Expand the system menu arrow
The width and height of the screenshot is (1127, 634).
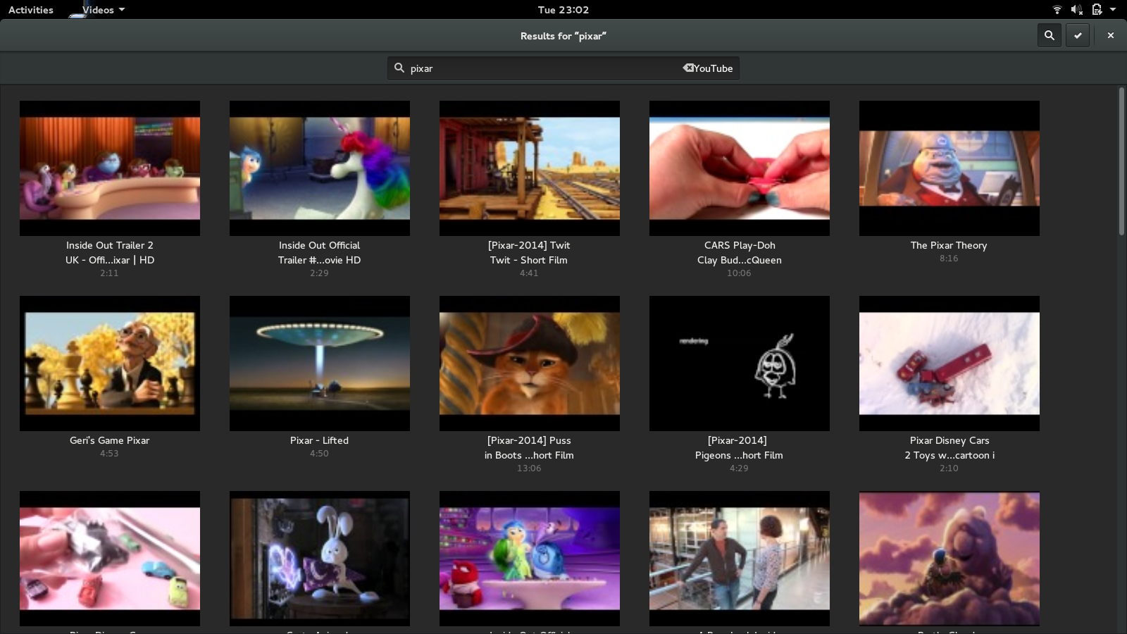click(x=1113, y=10)
